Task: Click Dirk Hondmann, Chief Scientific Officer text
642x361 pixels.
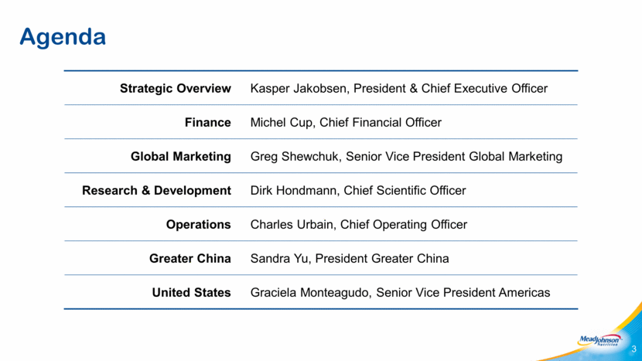Action: point(358,190)
